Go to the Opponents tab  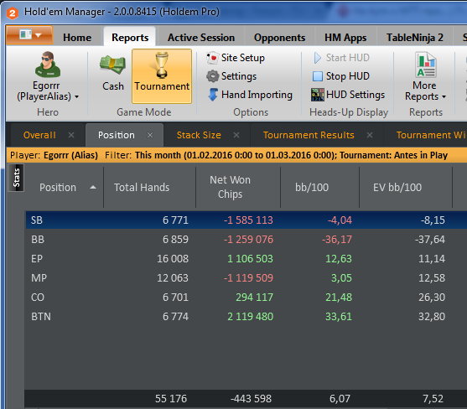tap(279, 38)
